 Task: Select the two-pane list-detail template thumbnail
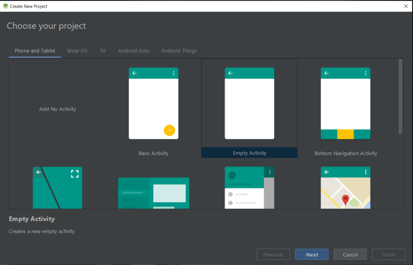tap(153, 193)
